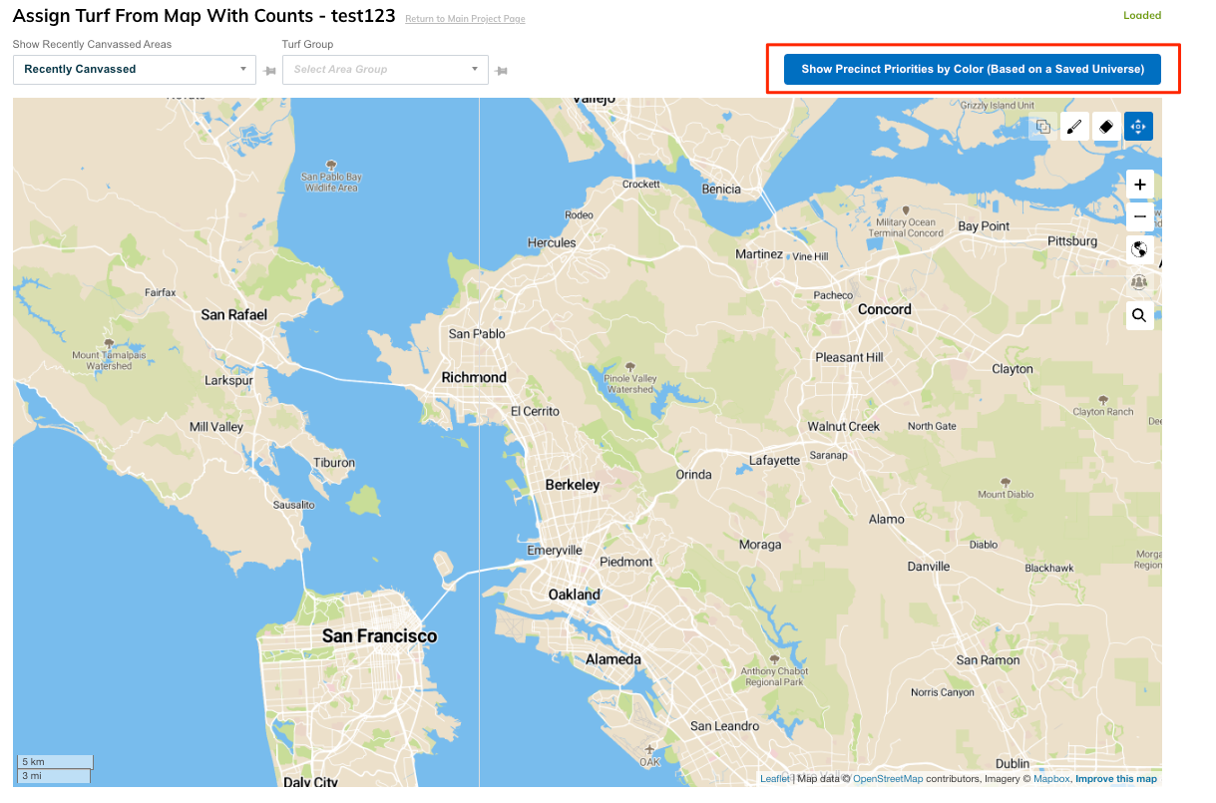Click the Lafayette label on map
Screen dimensions: 1216x803
pos(775,461)
